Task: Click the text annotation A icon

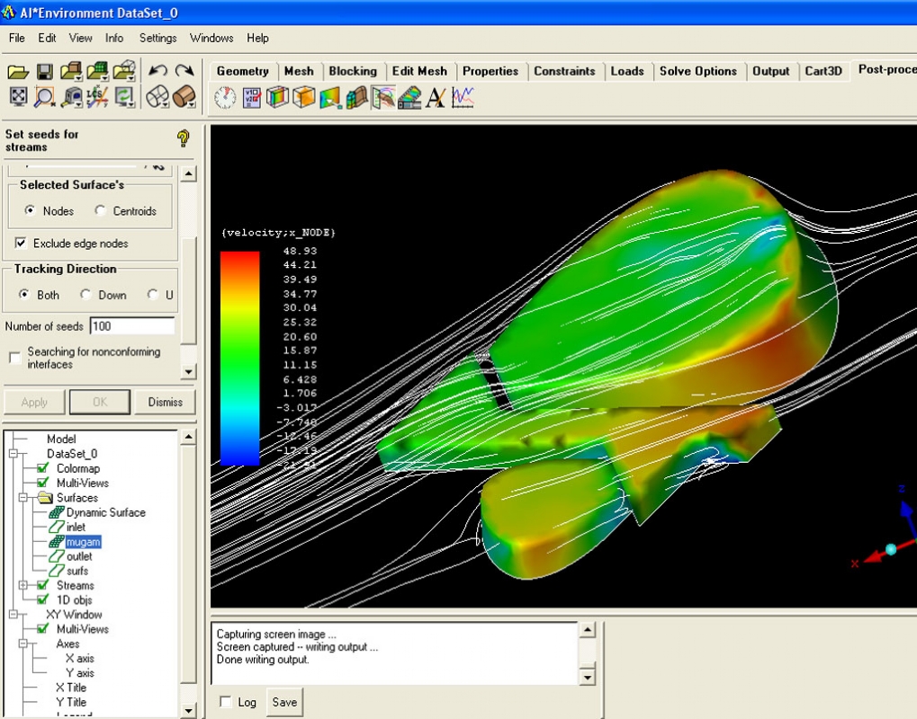Action: 436,97
